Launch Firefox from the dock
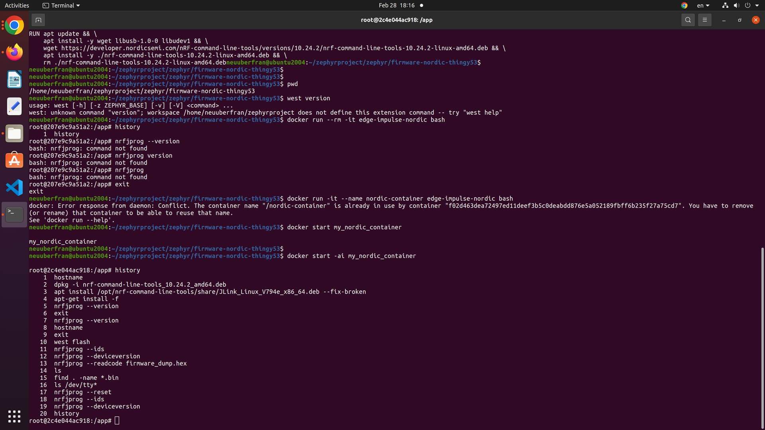Viewport: 765px width, 430px height. (x=14, y=52)
